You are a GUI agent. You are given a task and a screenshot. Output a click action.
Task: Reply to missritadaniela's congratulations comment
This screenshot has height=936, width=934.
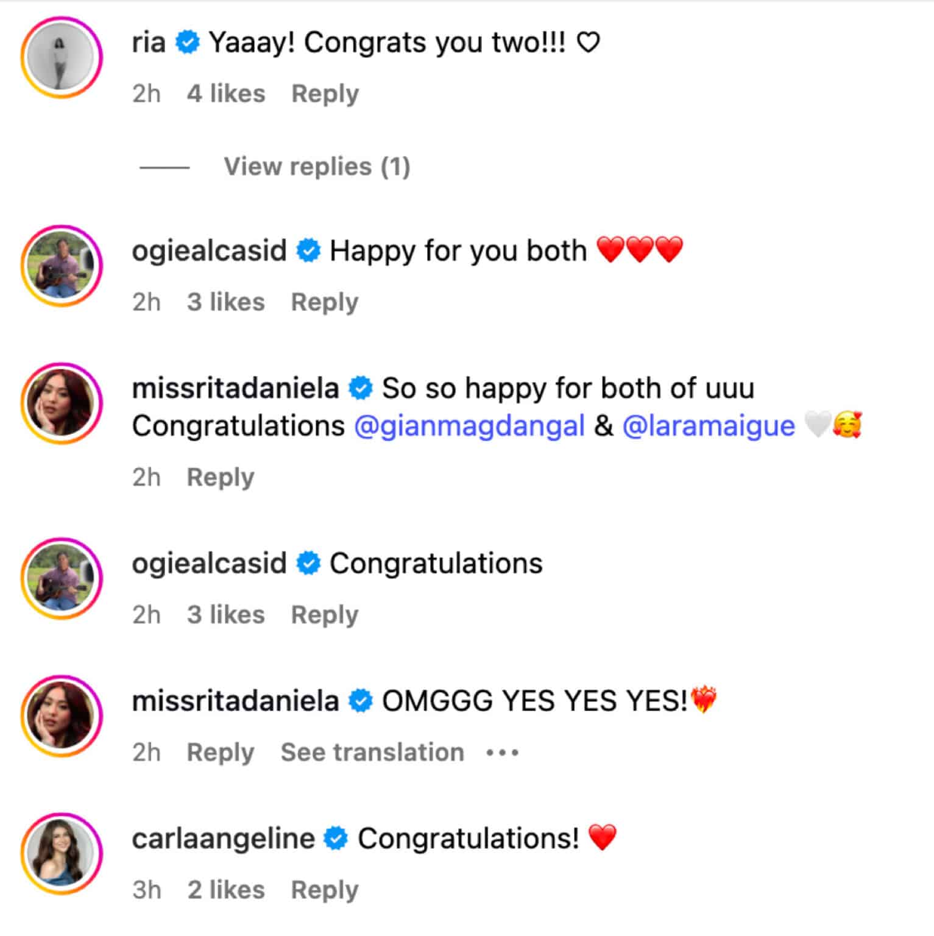(x=221, y=477)
